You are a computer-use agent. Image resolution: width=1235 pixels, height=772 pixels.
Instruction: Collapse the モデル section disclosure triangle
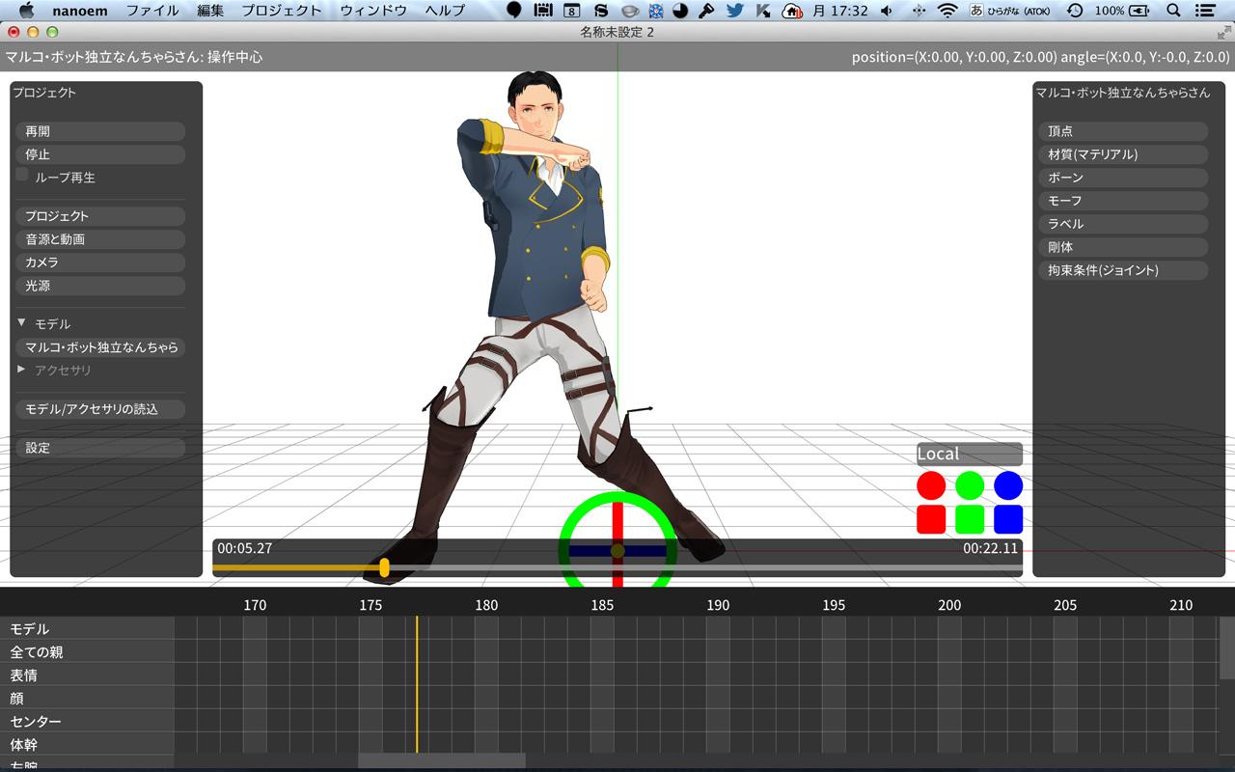20,324
